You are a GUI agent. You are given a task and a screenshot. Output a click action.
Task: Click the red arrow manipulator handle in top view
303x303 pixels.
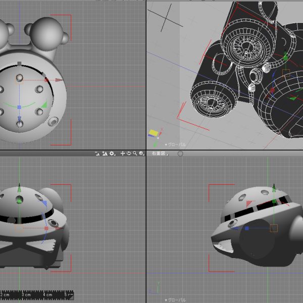(x=59, y=80)
